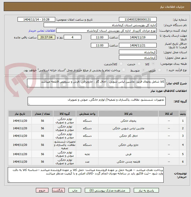Click the شهر محل تحویل field
The width and height of the screenshot is (191, 197).
pyautogui.click(x=138, y=57)
